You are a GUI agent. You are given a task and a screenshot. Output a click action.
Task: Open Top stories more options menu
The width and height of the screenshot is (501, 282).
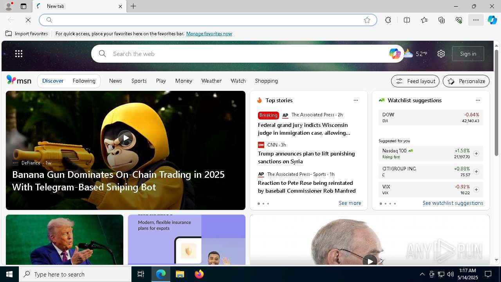[356, 100]
